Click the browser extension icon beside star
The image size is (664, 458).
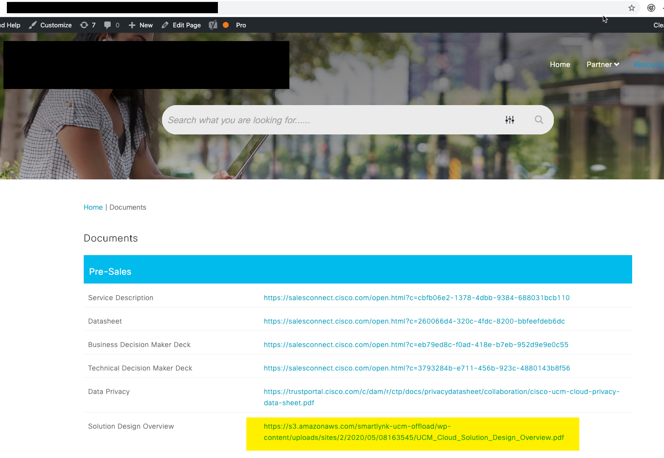tap(651, 8)
